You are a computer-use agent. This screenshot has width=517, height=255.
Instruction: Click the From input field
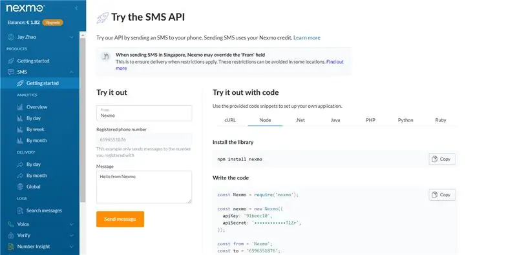[144, 113]
